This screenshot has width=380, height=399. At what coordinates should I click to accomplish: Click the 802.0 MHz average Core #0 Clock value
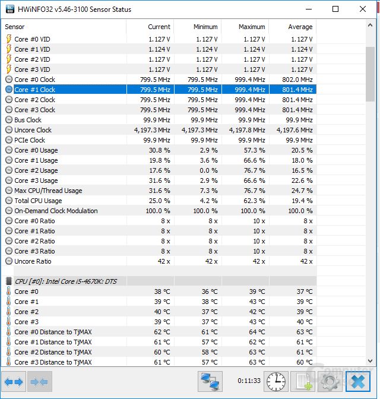tap(297, 80)
